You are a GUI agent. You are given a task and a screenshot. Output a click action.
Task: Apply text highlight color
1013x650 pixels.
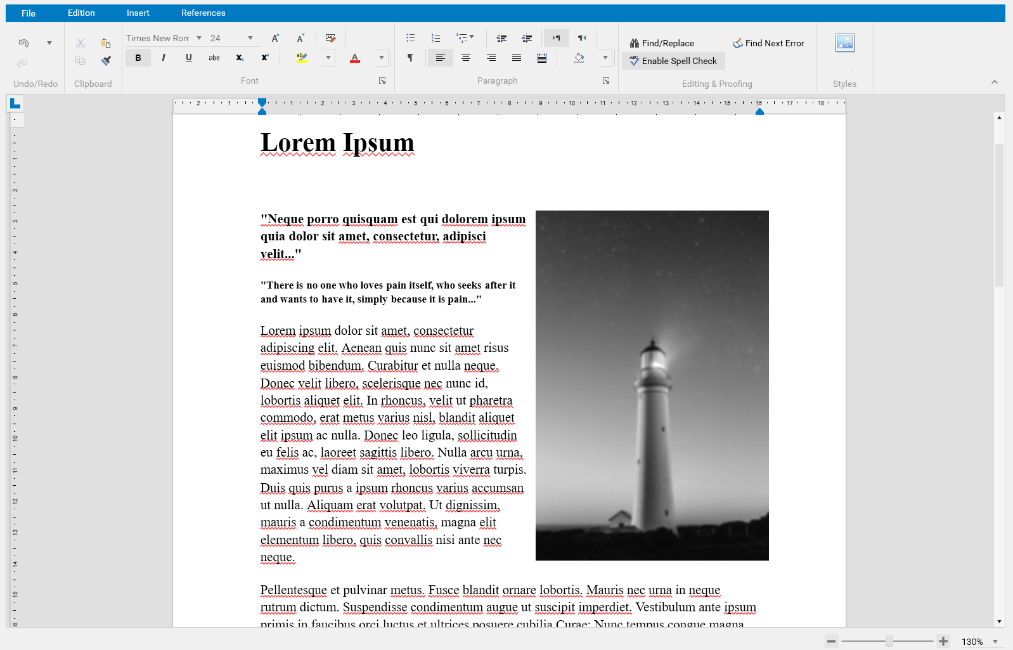(x=302, y=58)
